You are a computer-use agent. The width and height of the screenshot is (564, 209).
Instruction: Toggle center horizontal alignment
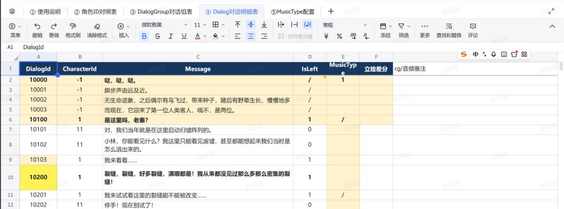[251, 36]
